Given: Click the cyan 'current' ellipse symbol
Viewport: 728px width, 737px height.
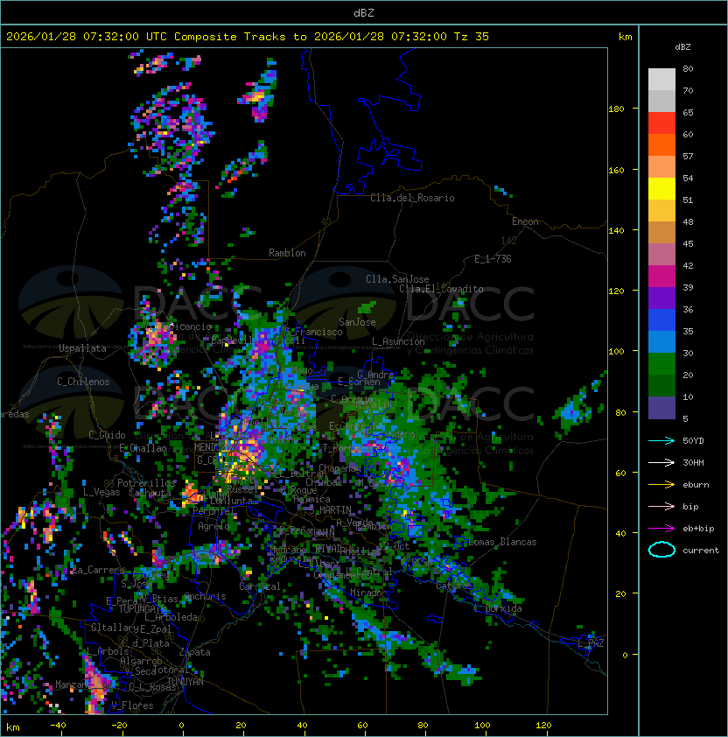Looking at the screenshot, I should click(661, 550).
